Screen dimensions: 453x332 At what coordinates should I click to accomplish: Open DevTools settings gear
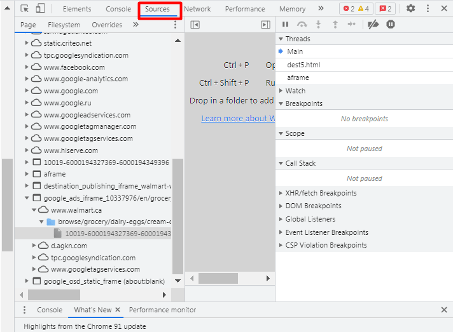coord(410,8)
